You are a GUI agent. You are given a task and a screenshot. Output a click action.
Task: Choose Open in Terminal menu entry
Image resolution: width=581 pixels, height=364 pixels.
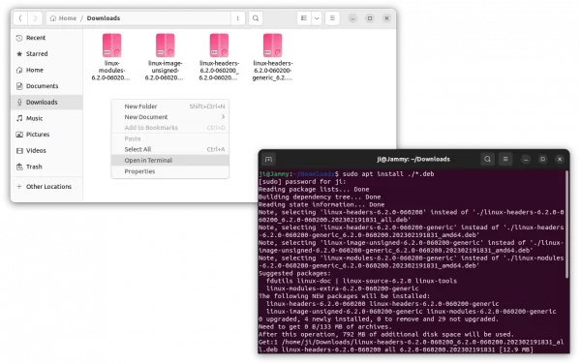(170, 161)
